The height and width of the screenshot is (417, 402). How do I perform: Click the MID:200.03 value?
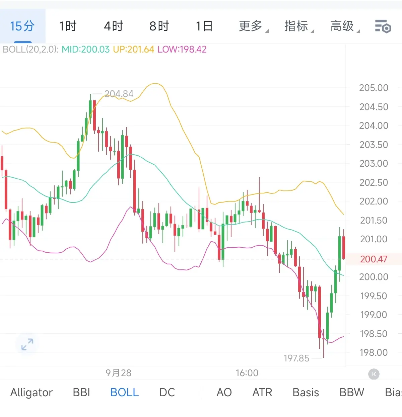click(86, 50)
